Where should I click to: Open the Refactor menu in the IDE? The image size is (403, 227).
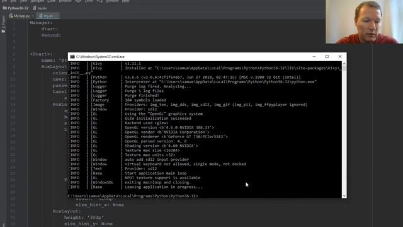click(x=65, y=1)
